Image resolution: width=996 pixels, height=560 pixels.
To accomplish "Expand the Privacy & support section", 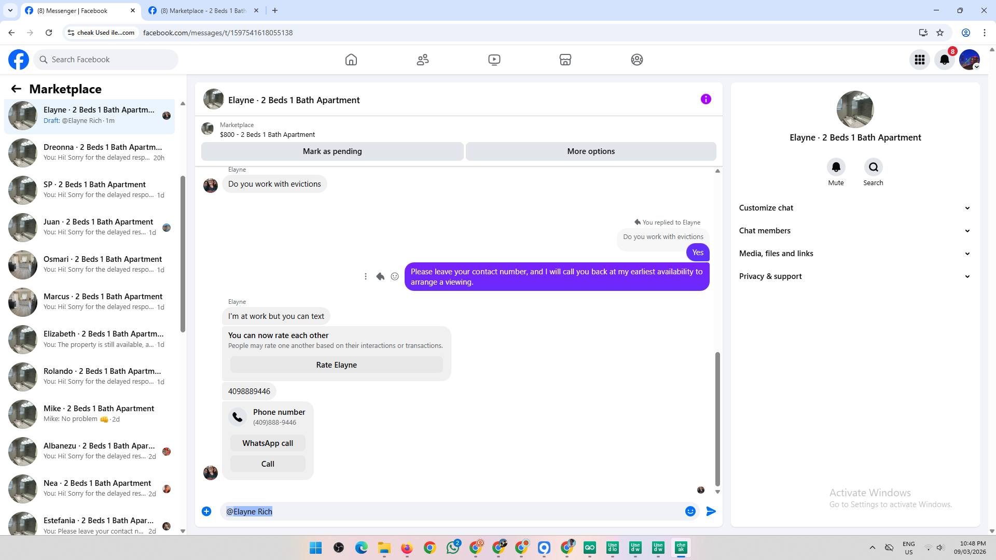I will pyautogui.click(x=854, y=276).
